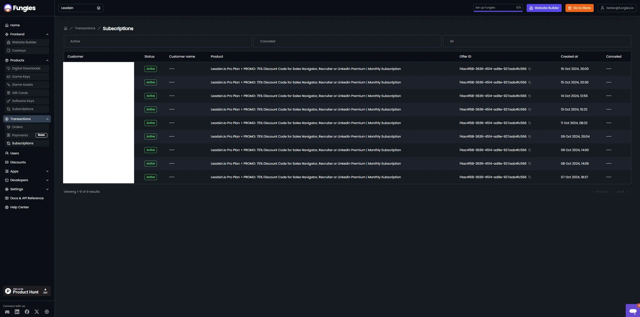This screenshot has width=640, height=317.
Task: Open Subscriptions under Transactions
Action: (27, 143)
